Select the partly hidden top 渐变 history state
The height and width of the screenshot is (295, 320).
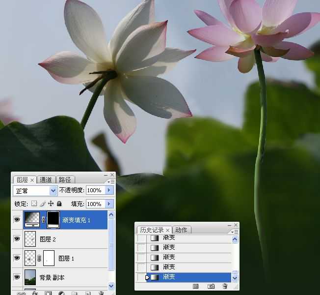point(189,238)
